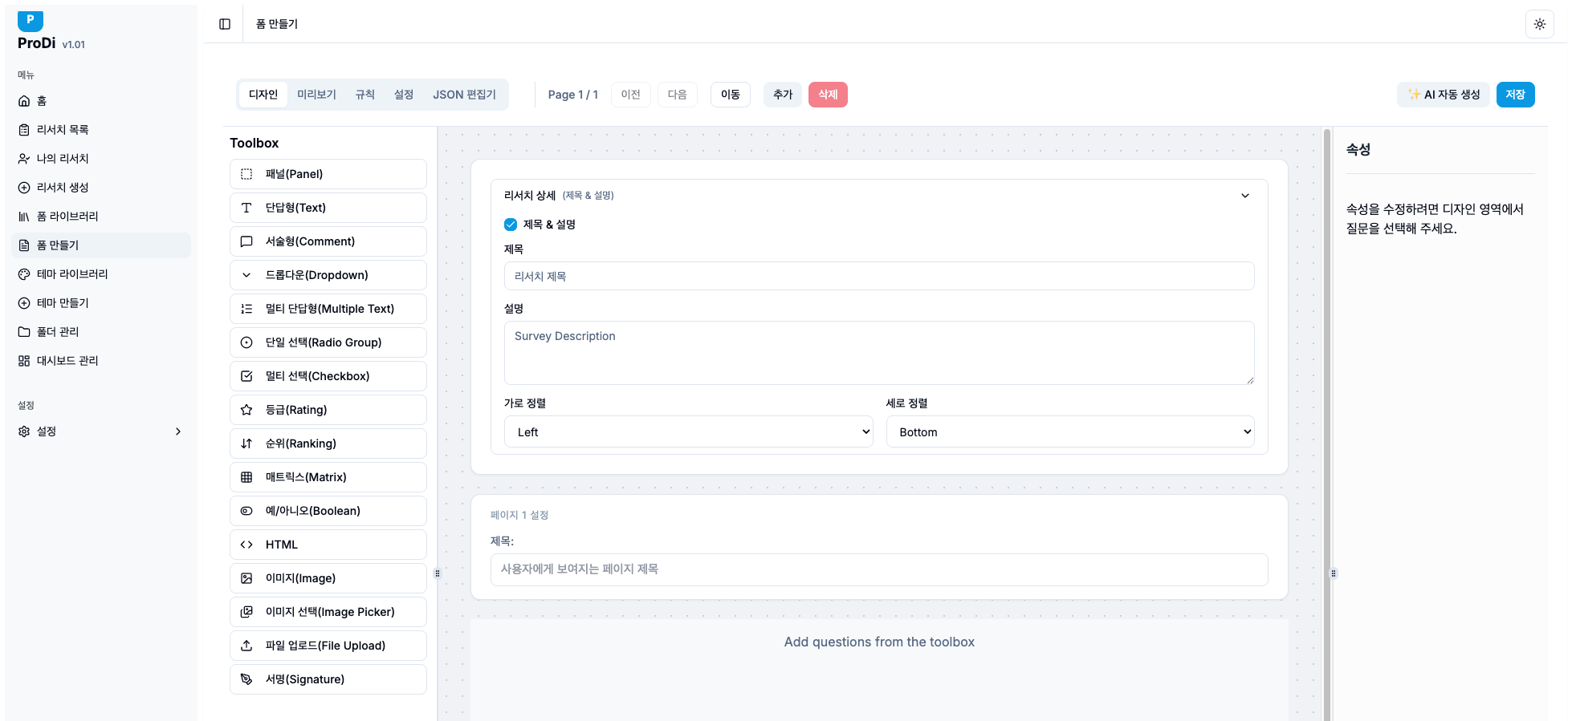Open the 가로 정렬 Left dropdown

(688, 431)
